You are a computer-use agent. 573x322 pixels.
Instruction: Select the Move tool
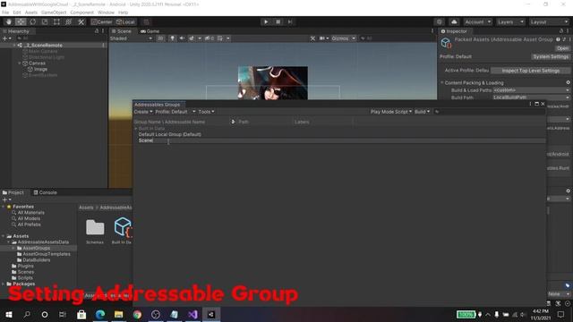coord(21,21)
